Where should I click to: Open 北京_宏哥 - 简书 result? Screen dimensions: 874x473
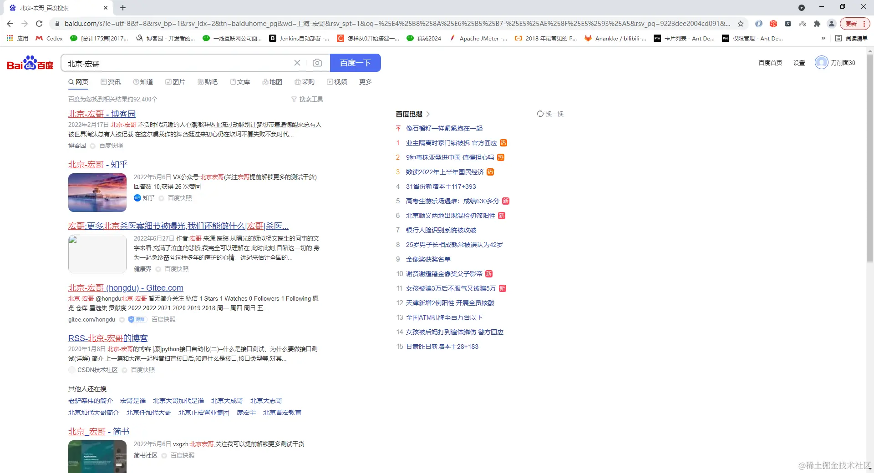click(x=99, y=431)
